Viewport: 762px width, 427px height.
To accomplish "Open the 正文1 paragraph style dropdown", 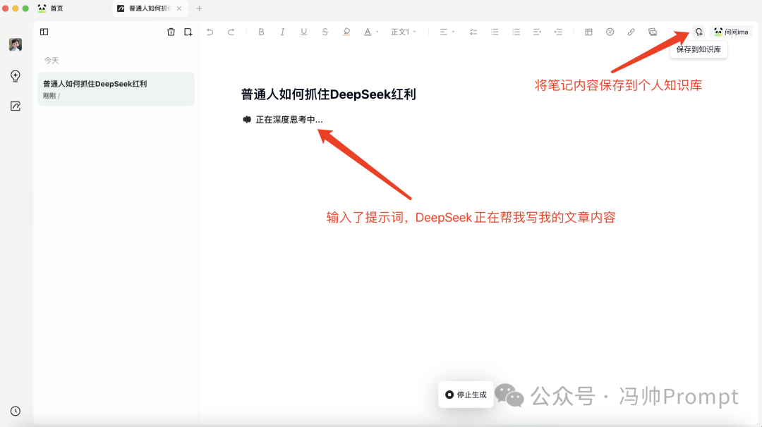I will [404, 32].
